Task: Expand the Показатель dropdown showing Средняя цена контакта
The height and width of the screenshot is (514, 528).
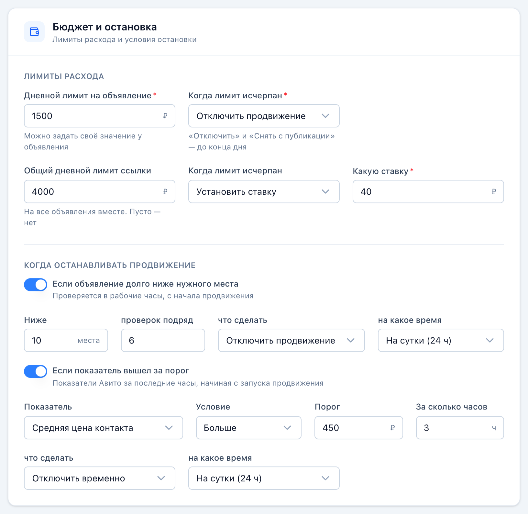Action: click(x=104, y=428)
